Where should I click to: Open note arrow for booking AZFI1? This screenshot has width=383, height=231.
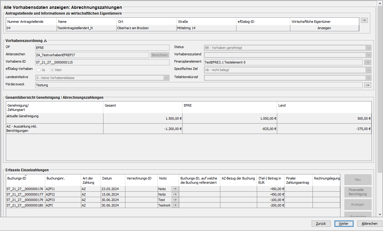(x=175, y=189)
